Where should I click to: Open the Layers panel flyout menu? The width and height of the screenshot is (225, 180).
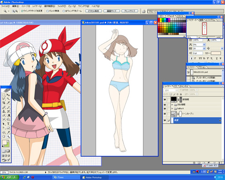[x=223, y=86]
